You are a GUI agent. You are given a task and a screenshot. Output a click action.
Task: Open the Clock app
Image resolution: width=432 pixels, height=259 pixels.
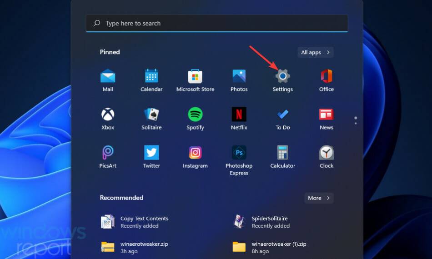(327, 157)
